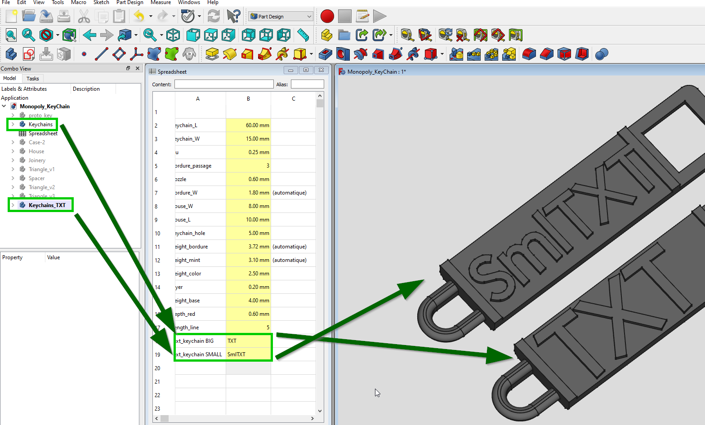Viewport: 705px width, 425px height.
Task: Open the Boolean operation tool
Action: click(x=602, y=54)
